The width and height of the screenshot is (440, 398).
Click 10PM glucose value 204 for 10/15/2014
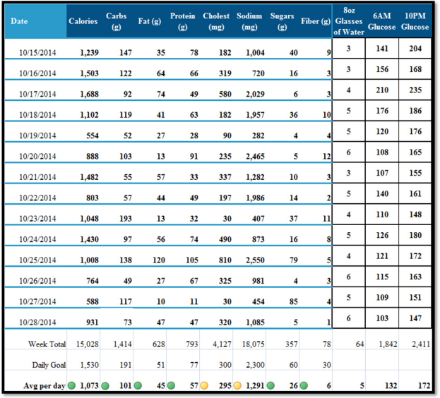(415, 49)
